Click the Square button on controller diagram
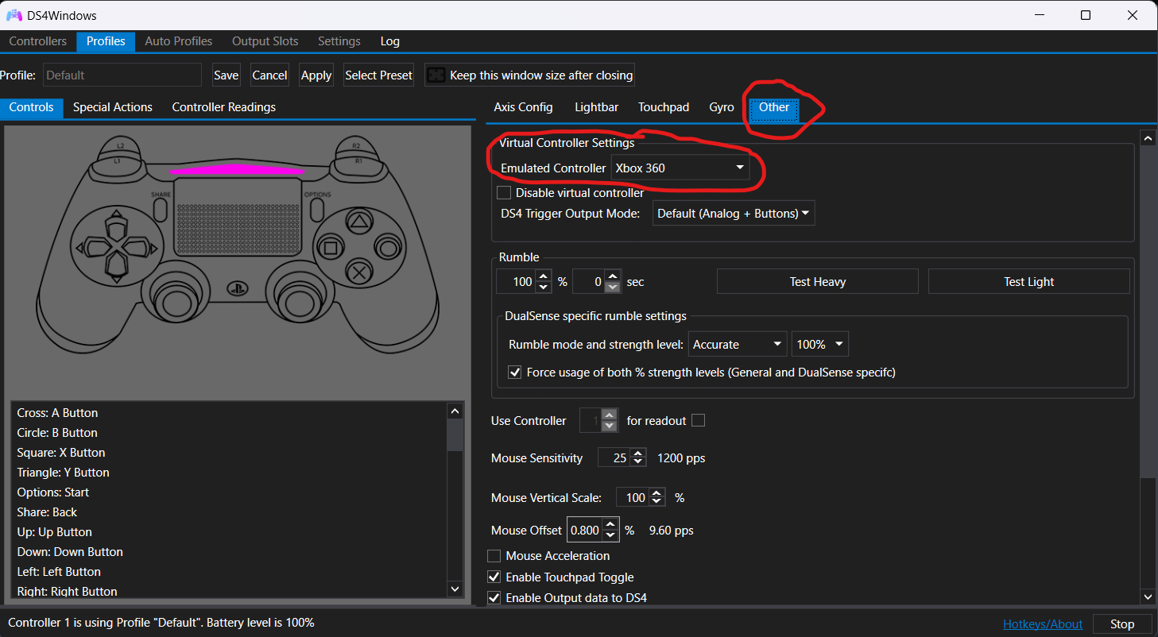The width and height of the screenshot is (1158, 637). click(331, 249)
